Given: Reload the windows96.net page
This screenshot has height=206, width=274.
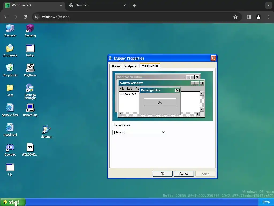Looking at the screenshot, I should point(25,17).
